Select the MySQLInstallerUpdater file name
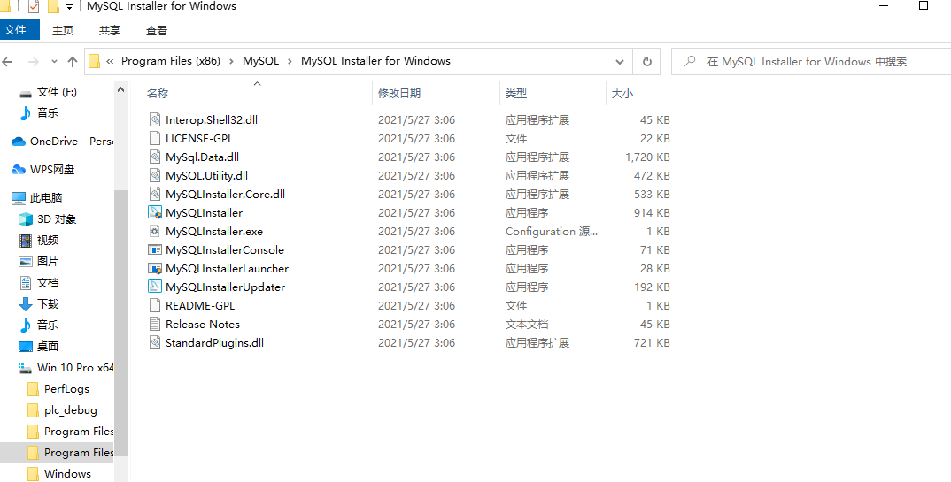Screen dimensions: 951x482 [225, 287]
